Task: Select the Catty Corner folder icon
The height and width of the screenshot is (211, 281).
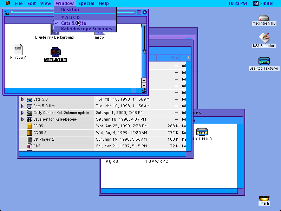Action: [30, 113]
